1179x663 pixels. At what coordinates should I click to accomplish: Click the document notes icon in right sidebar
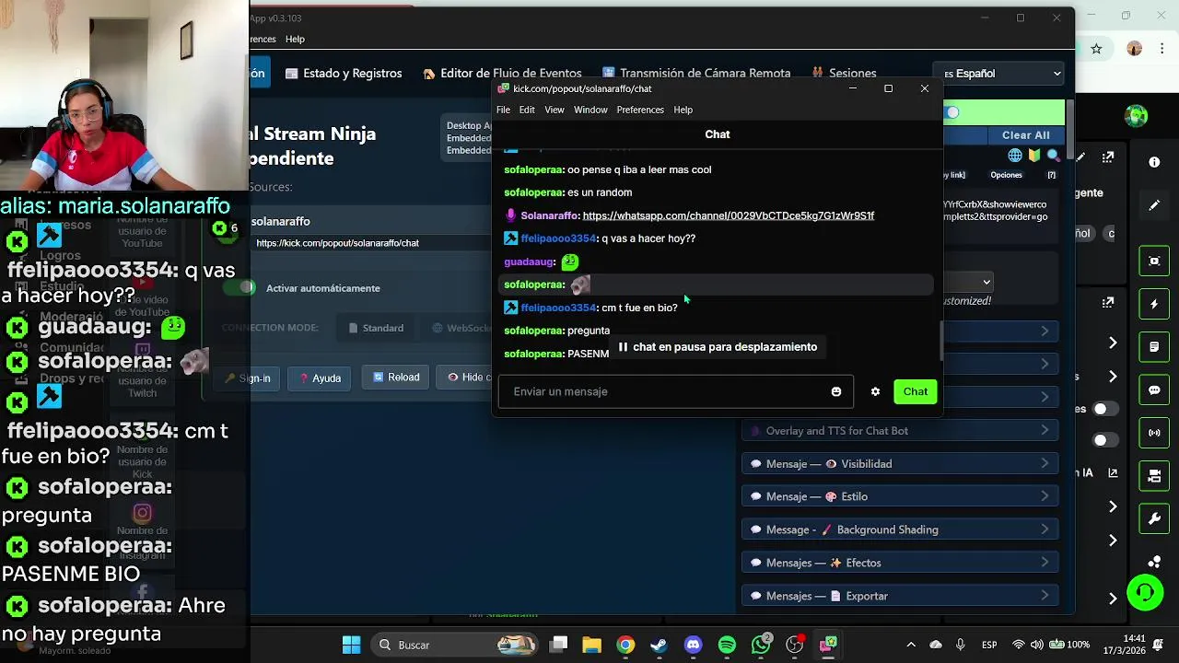tap(1154, 347)
